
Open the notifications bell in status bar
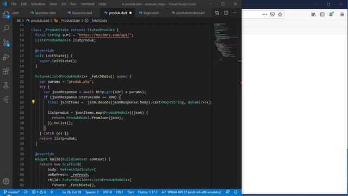click(235, 192)
